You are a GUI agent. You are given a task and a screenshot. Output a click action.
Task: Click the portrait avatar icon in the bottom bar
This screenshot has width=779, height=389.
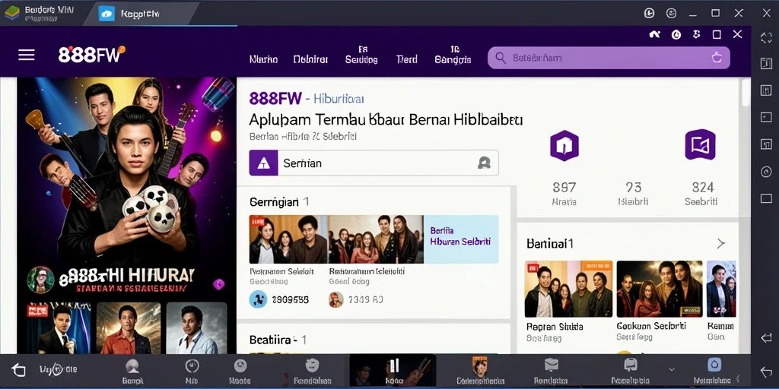tap(480, 367)
